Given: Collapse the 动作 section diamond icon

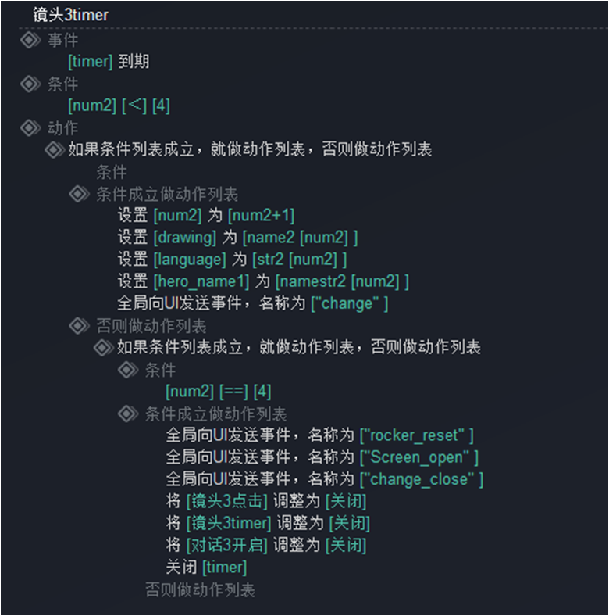Looking at the screenshot, I should point(30,128).
